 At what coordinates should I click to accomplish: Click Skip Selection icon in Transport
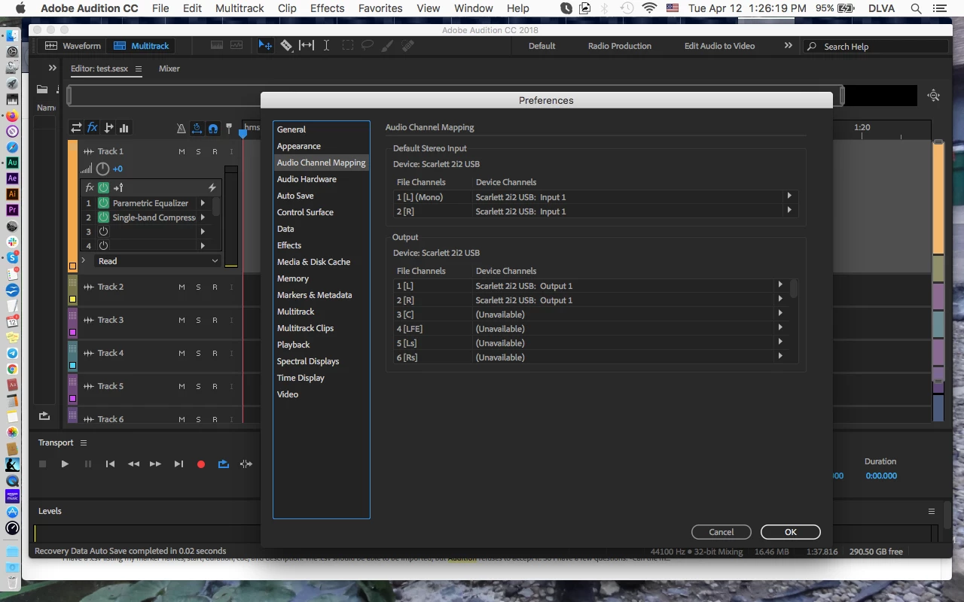[246, 464]
